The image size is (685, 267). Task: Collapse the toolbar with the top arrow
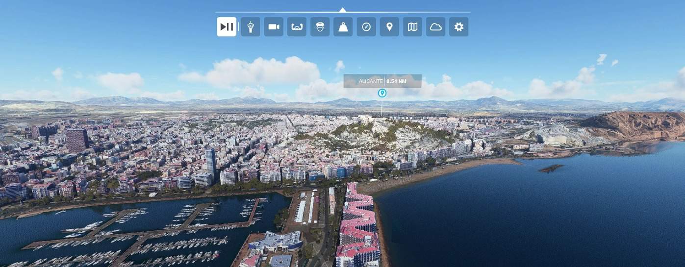pos(343,9)
